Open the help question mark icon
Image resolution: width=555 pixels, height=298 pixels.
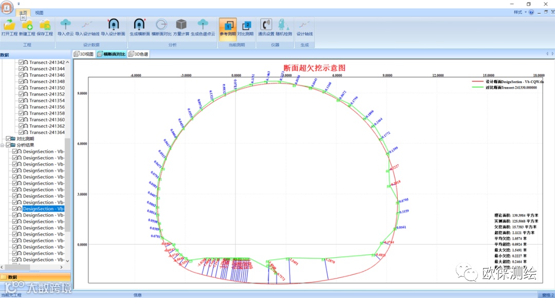(x=531, y=12)
